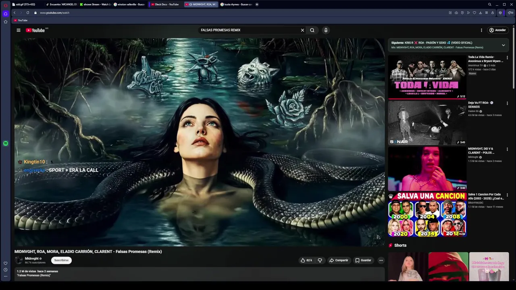Switch to the busta rhymes search tab
The image size is (516, 290).
coord(236,4)
